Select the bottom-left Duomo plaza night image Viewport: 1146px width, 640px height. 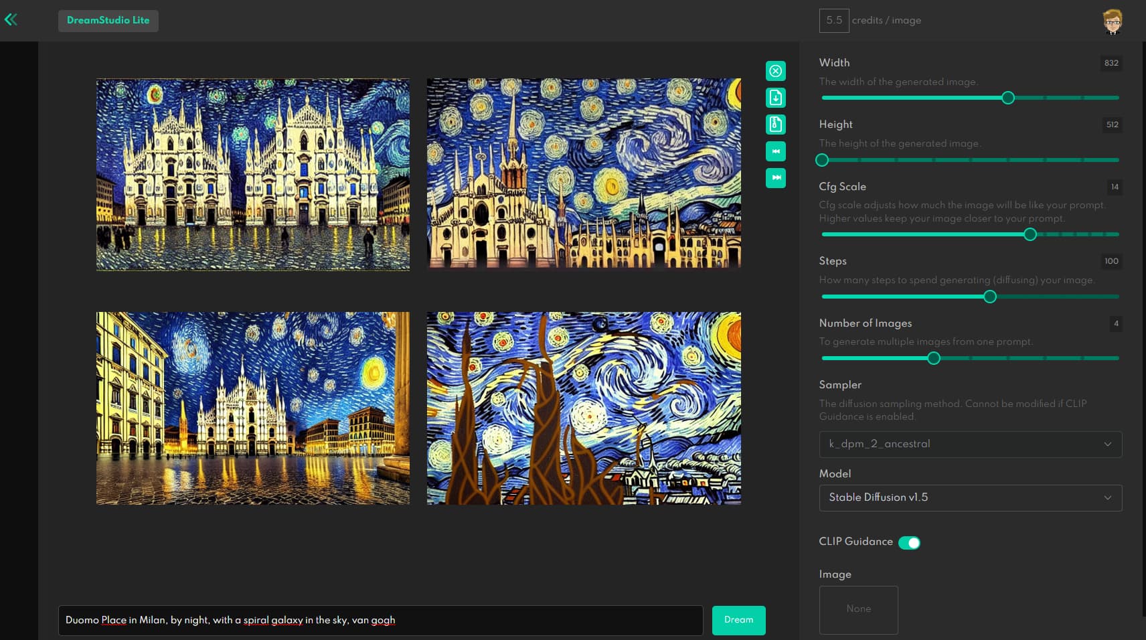point(253,408)
